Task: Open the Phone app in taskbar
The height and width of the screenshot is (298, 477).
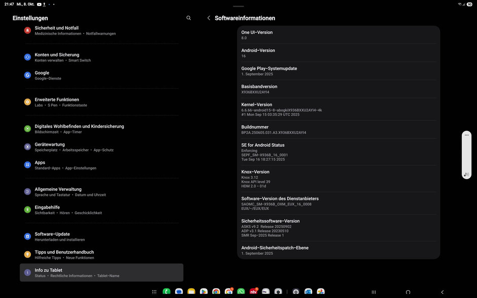Action: tap(166, 292)
